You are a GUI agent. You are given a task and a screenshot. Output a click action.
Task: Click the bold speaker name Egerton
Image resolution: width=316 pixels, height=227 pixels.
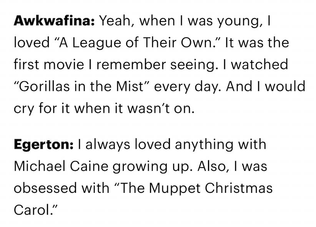tap(44, 144)
